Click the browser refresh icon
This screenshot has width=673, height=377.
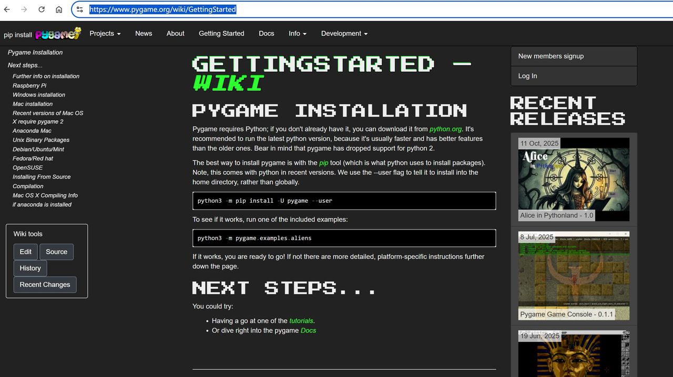click(42, 9)
